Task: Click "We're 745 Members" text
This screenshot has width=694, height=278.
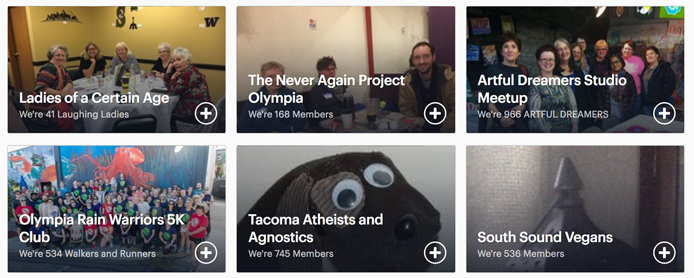Action: pos(291,254)
